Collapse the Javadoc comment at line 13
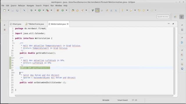The height and width of the screenshot is (104, 186). pyautogui.click(x=14, y=58)
